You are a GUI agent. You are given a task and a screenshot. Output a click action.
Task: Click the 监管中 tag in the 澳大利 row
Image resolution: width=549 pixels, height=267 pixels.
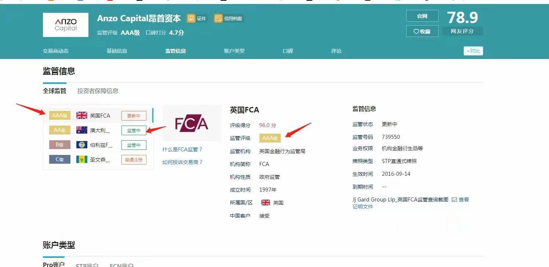coord(134,130)
